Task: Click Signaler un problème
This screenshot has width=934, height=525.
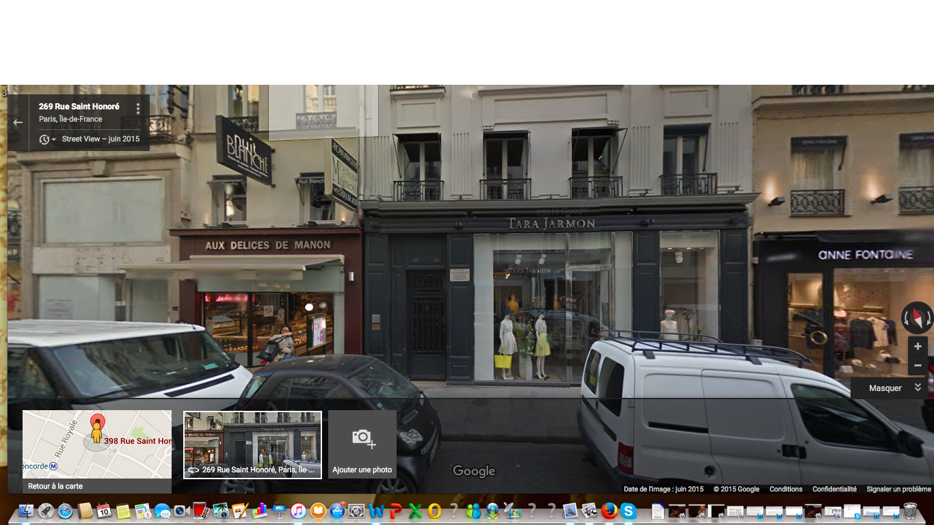Action: [898, 489]
